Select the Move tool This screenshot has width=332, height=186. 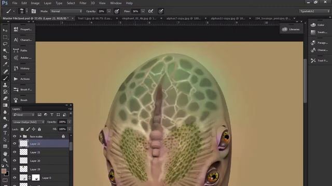click(5, 30)
